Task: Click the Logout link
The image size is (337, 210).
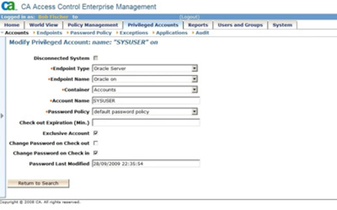Action: 189,17
